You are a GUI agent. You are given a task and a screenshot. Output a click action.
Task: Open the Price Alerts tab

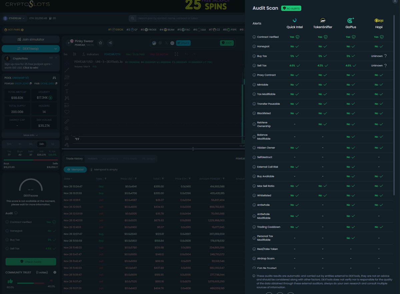130,159
